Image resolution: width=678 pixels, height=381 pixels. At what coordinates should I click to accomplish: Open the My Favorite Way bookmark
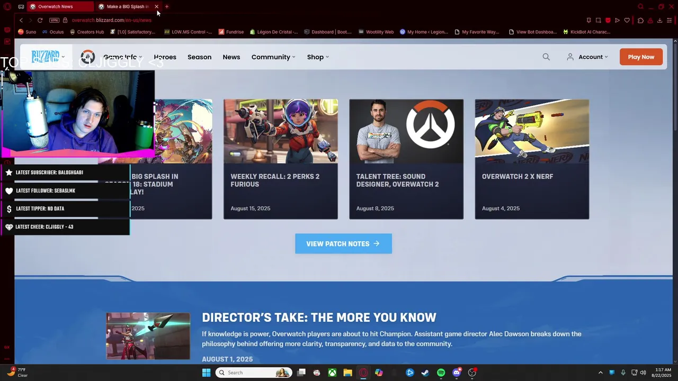tap(477, 32)
